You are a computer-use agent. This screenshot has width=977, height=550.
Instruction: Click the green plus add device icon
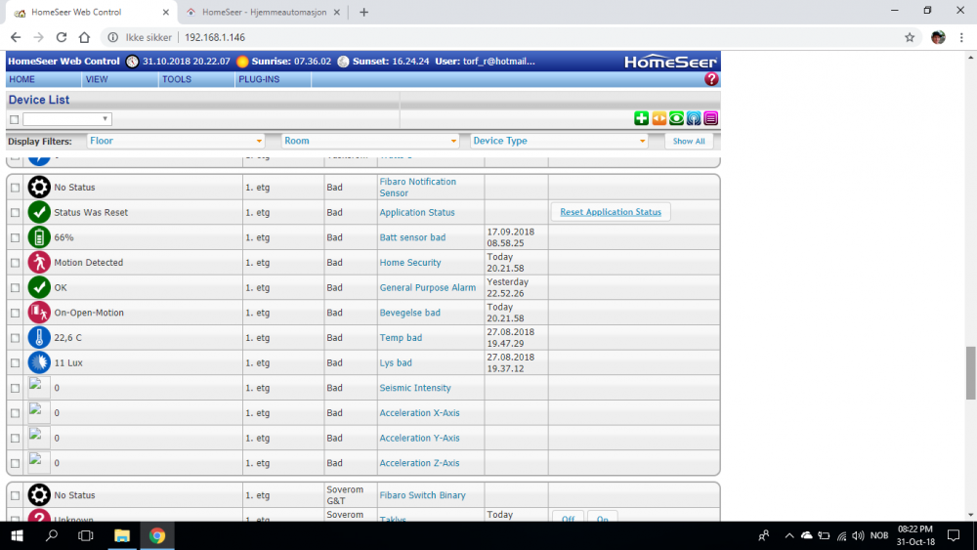641,119
